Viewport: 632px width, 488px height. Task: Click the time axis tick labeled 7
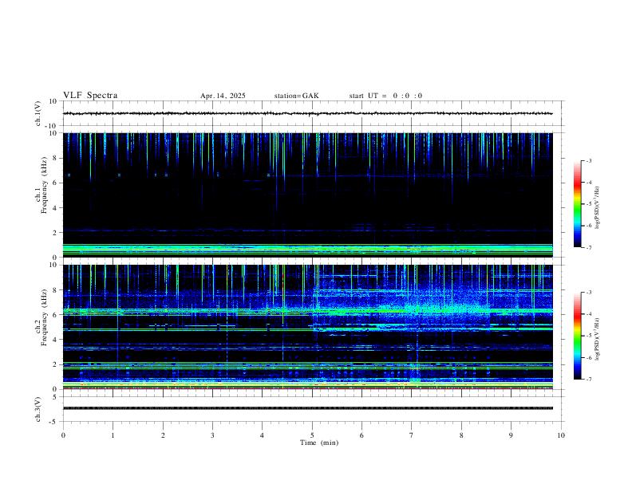[x=412, y=435]
